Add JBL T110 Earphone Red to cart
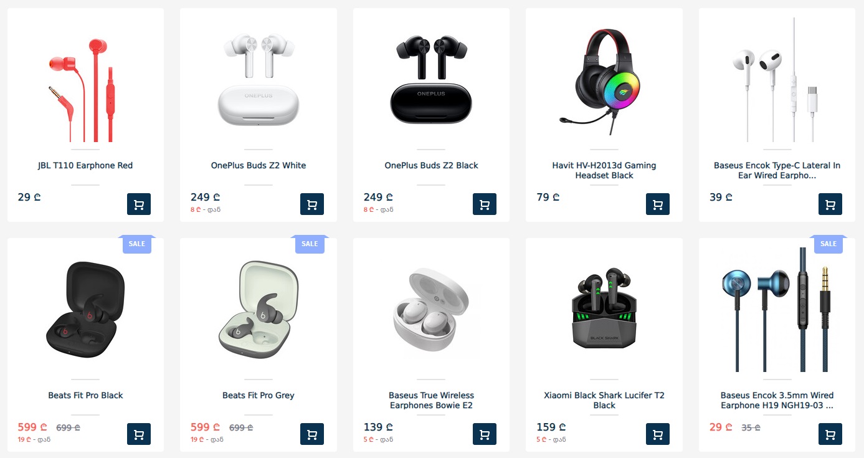Viewport: 864px width, 458px height. click(139, 204)
